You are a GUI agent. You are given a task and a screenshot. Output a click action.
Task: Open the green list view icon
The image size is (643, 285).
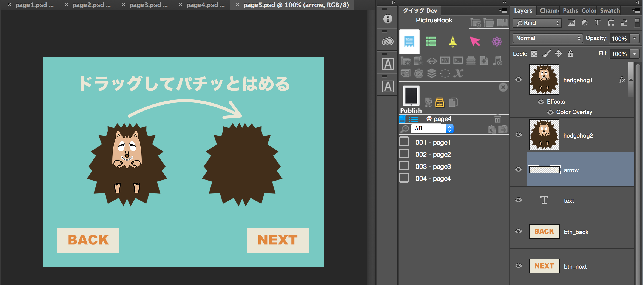431,41
